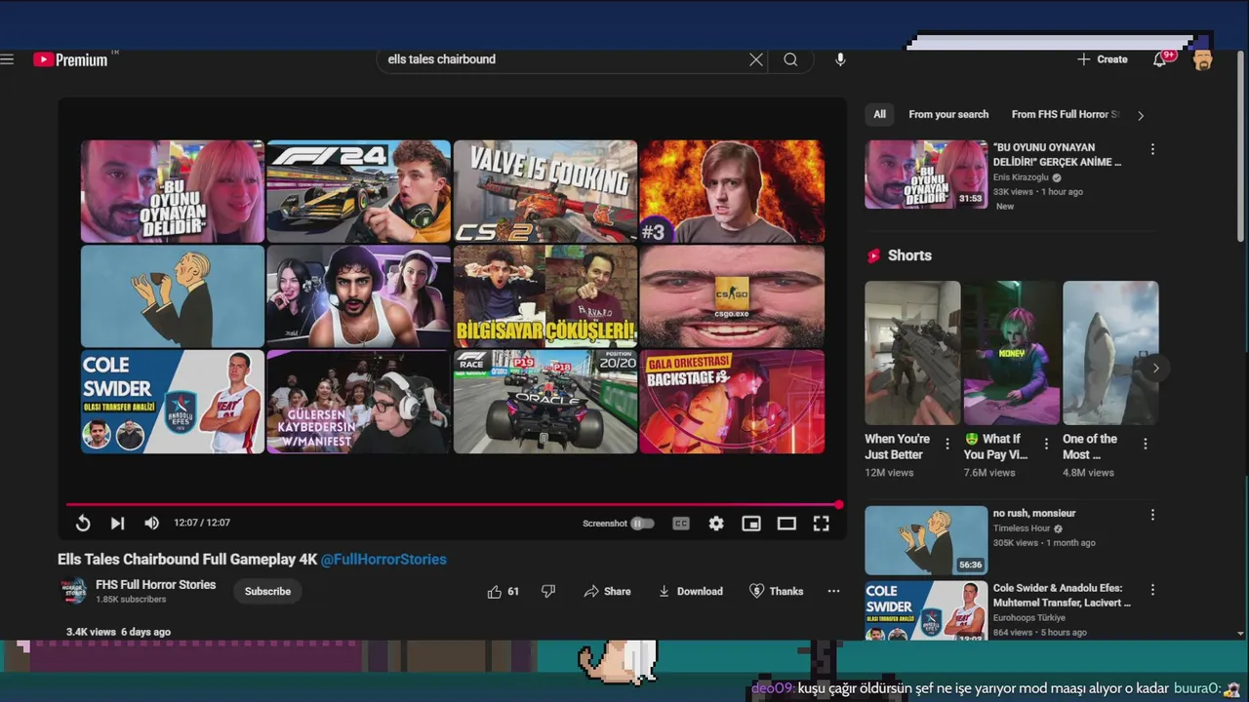The width and height of the screenshot is (1249, 702).
Task: Open options for 'What If You Pay' short
Action: (1046, 444)
